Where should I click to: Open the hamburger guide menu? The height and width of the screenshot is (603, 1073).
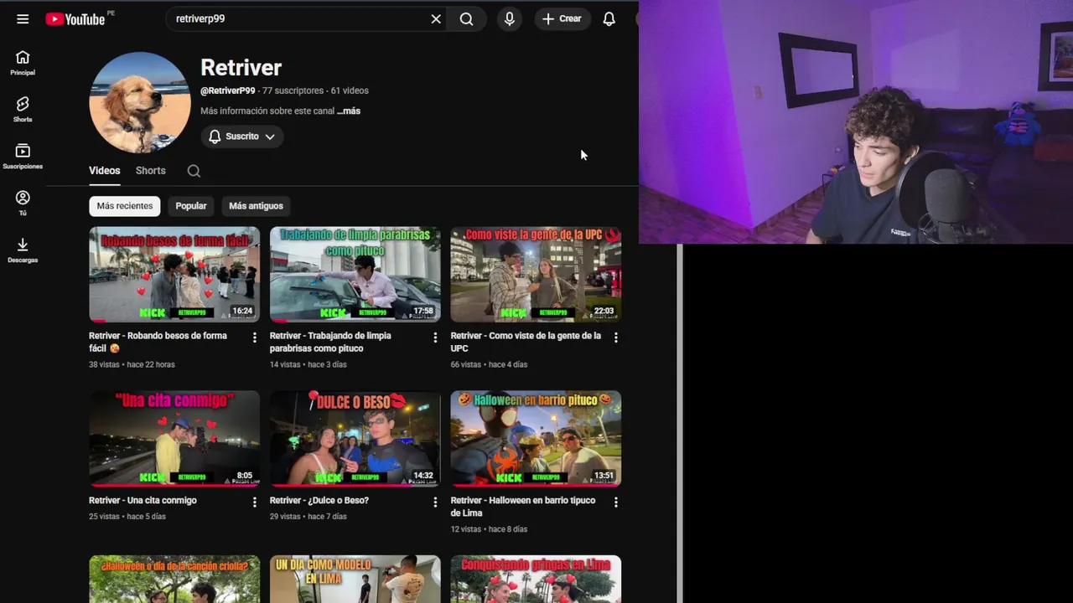[23, 18]
